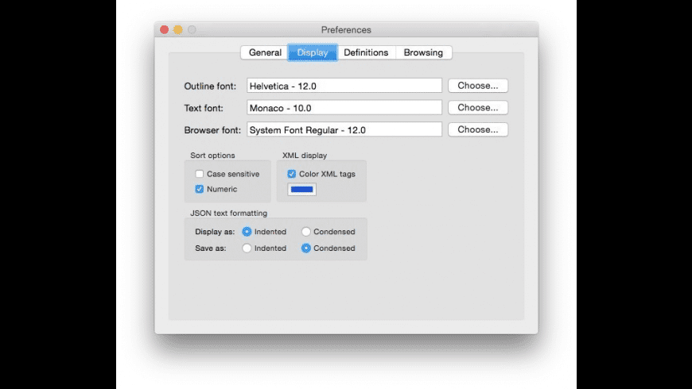692x389 pixels.
Task: Select the Display tab
Action: [313, 52]
